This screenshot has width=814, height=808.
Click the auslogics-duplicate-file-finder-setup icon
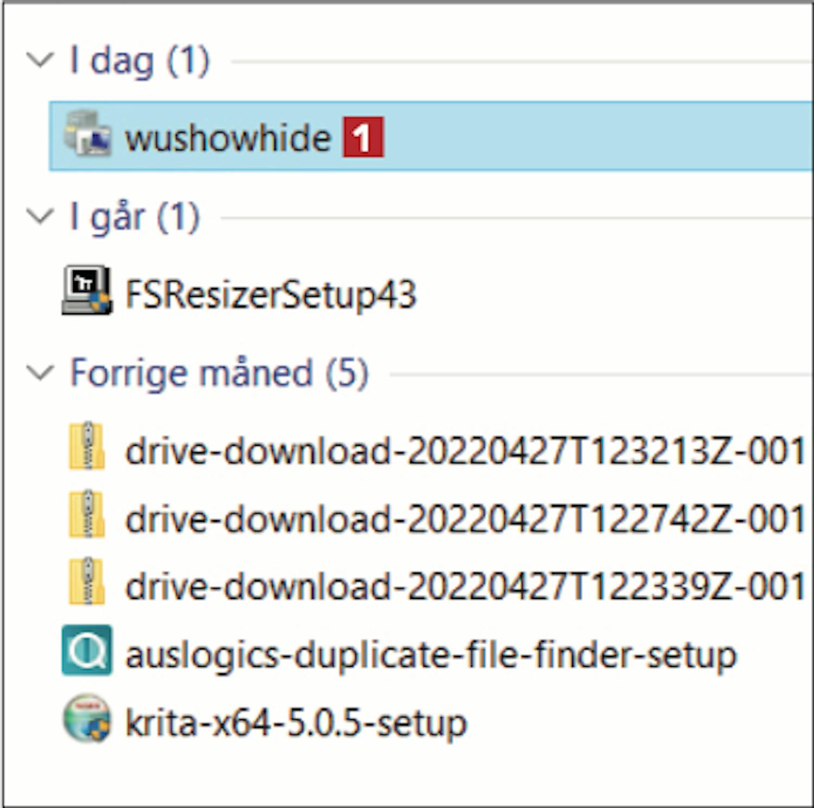pos(87,650)
